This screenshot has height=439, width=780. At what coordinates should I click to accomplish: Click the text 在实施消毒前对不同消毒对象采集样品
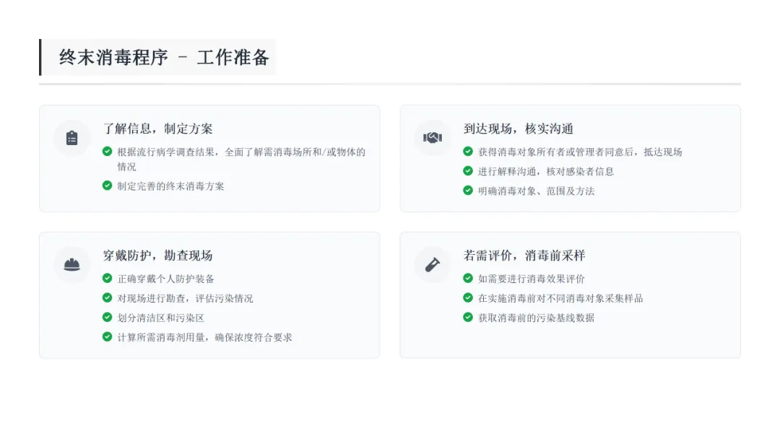click(x=560, y=298)
